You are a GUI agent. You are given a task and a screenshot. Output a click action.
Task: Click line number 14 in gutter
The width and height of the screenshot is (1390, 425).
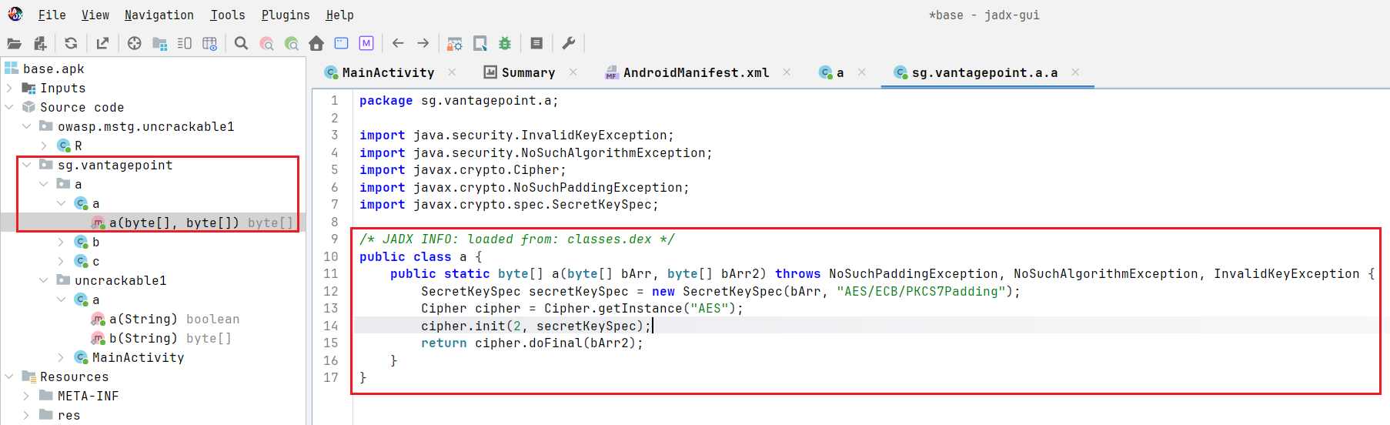[331, 326]
